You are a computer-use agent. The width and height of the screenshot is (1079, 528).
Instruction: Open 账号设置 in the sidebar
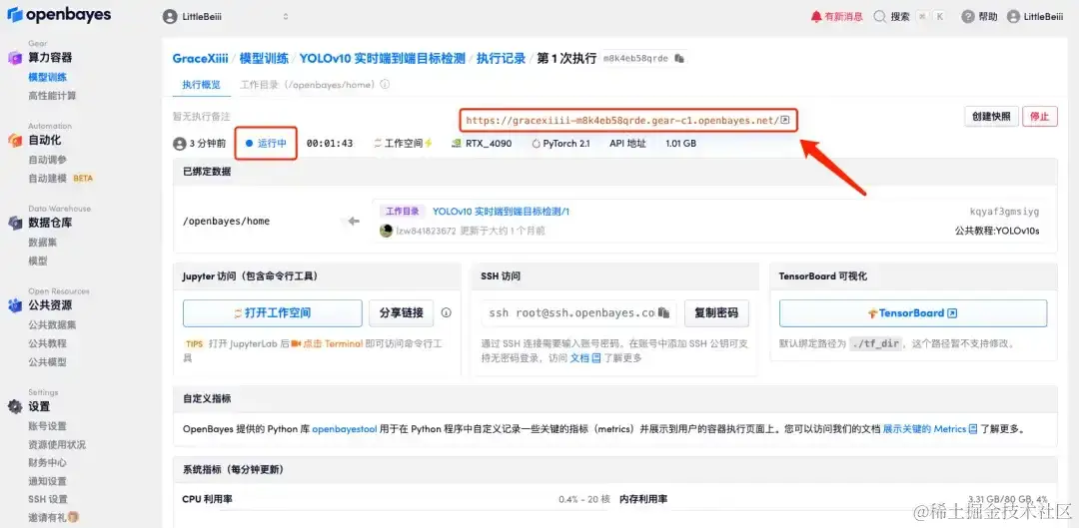tap(48, 426)
